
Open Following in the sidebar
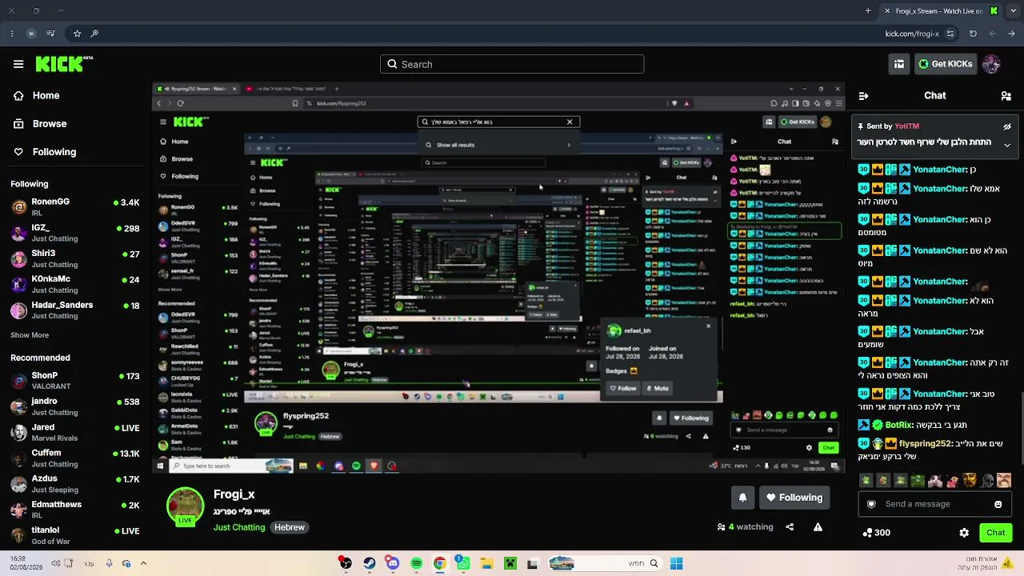point(45,152)
